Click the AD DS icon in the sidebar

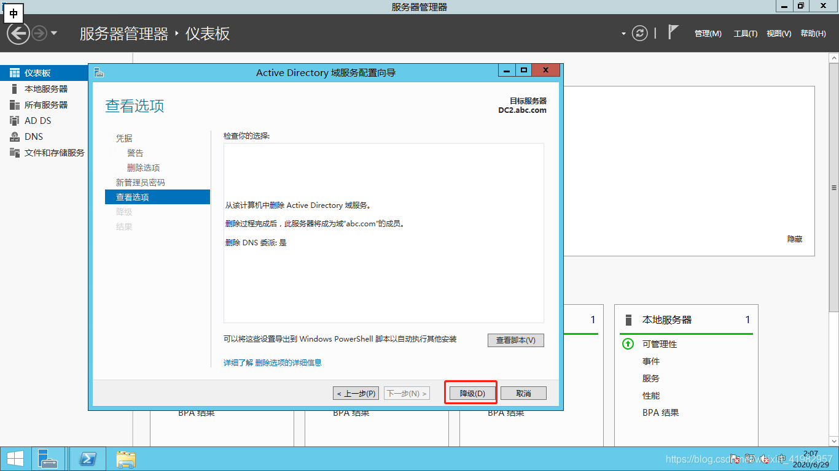coord(15,121)
